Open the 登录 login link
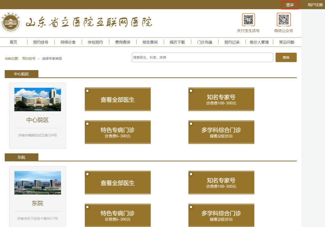The width and height of the screenshot is (325, 227). pos(290,5)
